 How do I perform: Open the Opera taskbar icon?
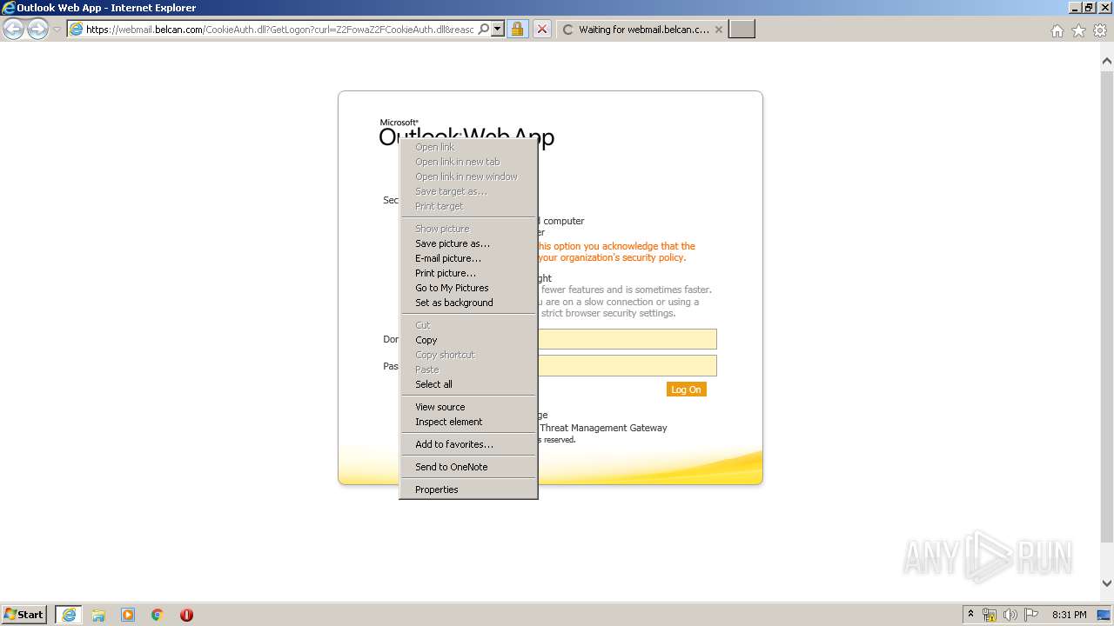point(186,615)
